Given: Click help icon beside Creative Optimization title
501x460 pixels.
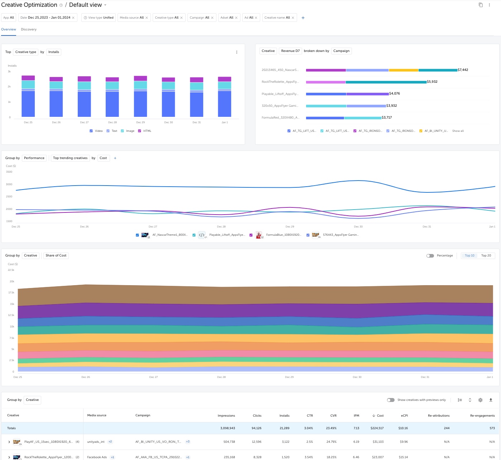Looking at the screenshot, I should tap(61, 5).
